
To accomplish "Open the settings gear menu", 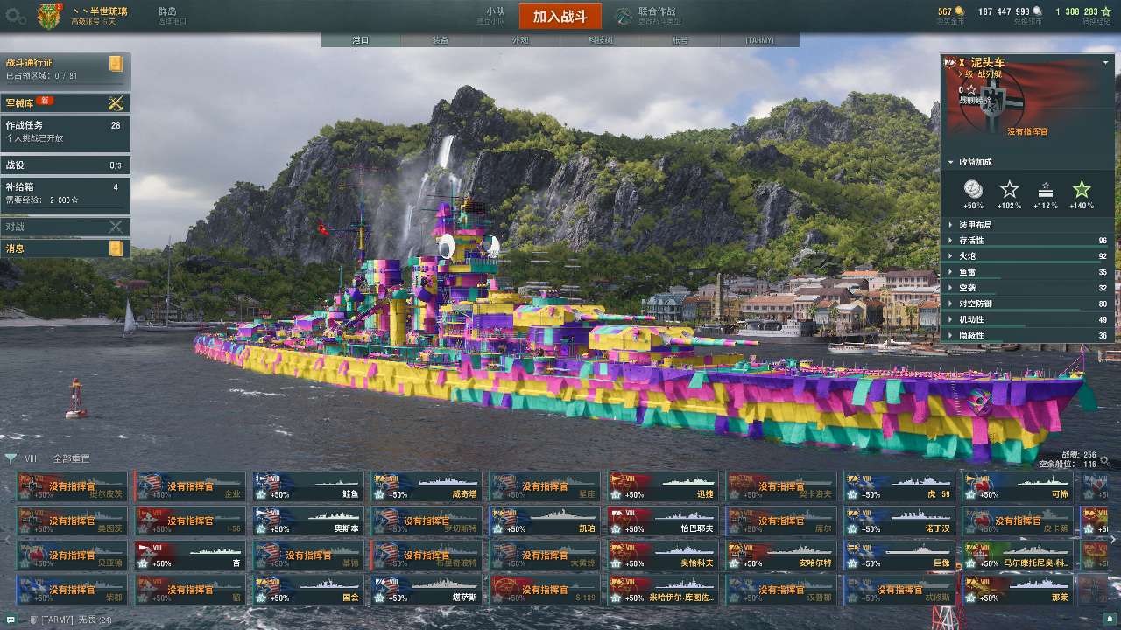I will tap(16, 16).
